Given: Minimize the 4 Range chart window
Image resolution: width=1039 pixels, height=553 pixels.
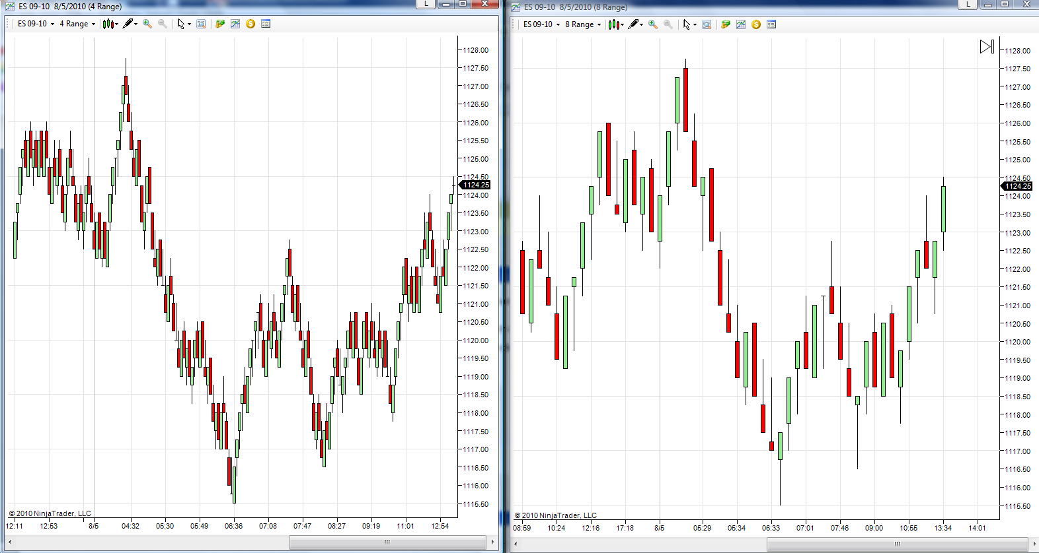Looking at the screenshot, I should 446,4.
